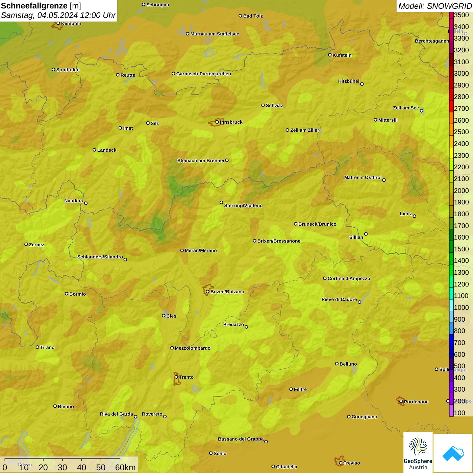Click the Schwaz city marker dot
This screenshot has height=473, width=473.
(x=263, y=105)
